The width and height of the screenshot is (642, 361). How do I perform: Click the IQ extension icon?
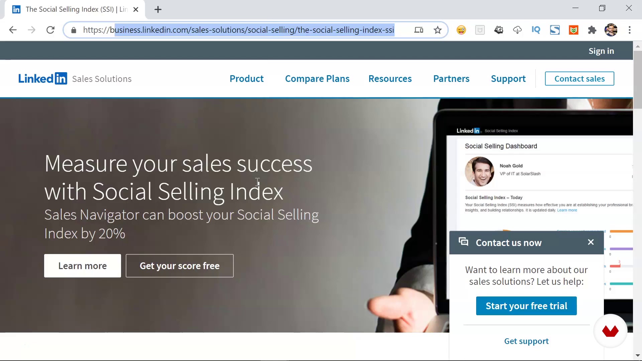[x=536, y=30]
